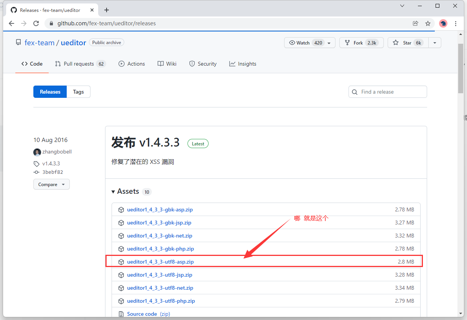Share this page icon

415,23
